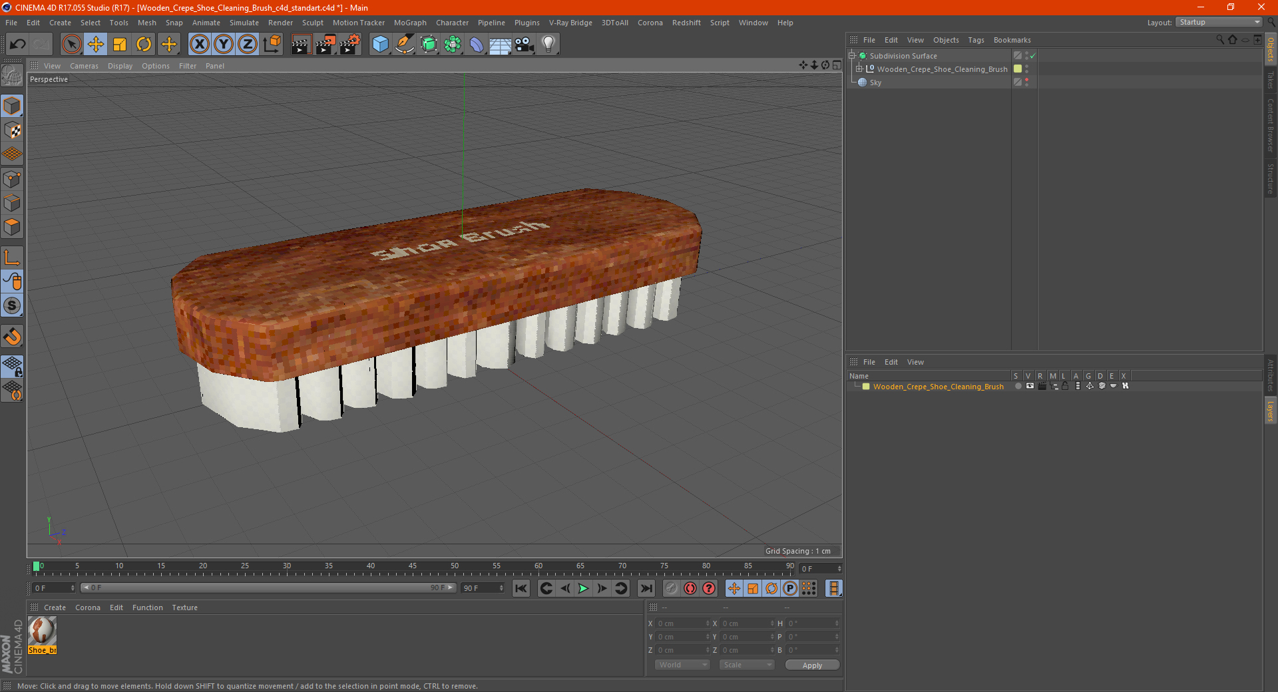Toggle layer Solo dot for Wooden_Crepe_Shoe_Cleaning_Brush

[x=1018, y=386]
